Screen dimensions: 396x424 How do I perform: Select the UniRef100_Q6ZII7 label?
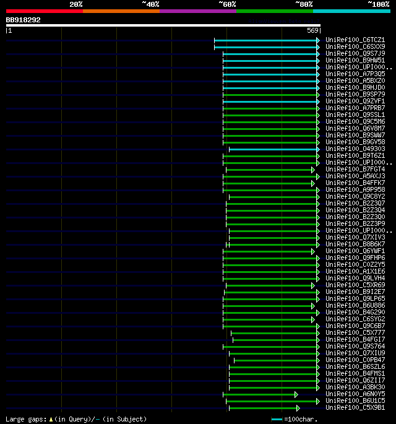(355, 380)
